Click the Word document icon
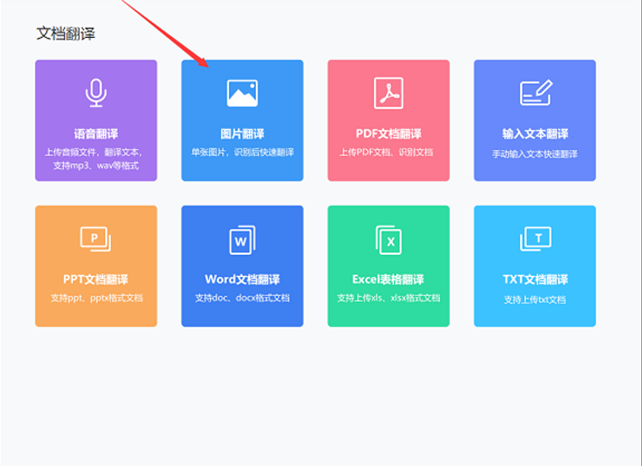The height and width of the screenshot is (466, 642). pyautogui.click(x=242, y=239)
